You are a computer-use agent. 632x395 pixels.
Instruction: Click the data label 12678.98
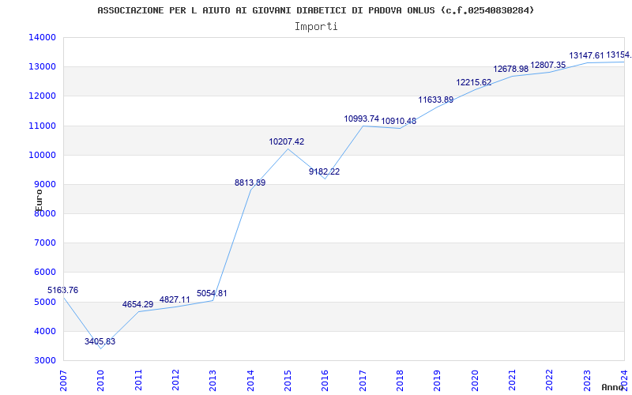pyautogui.click(x=510, y=69)
